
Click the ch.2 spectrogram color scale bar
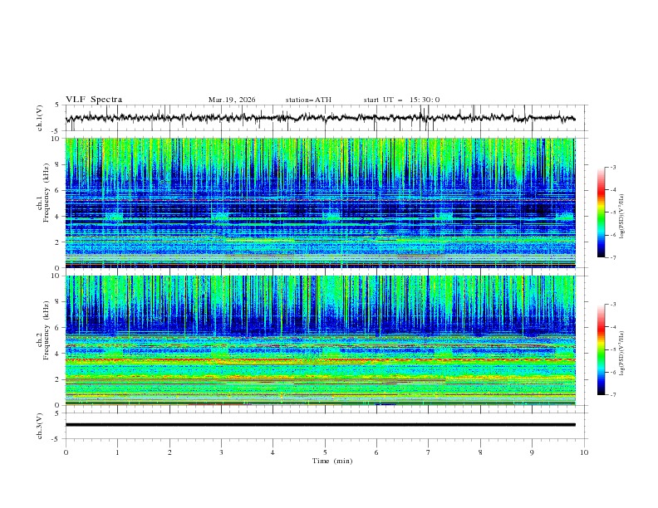tap(602, 349)
